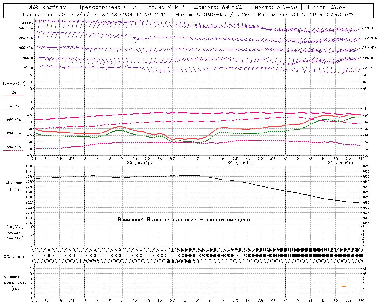Click the '850 гПа' temperature legend entry
Image resolution: width=378 pixels, height=303 pixels.
(x=14, y=120)
